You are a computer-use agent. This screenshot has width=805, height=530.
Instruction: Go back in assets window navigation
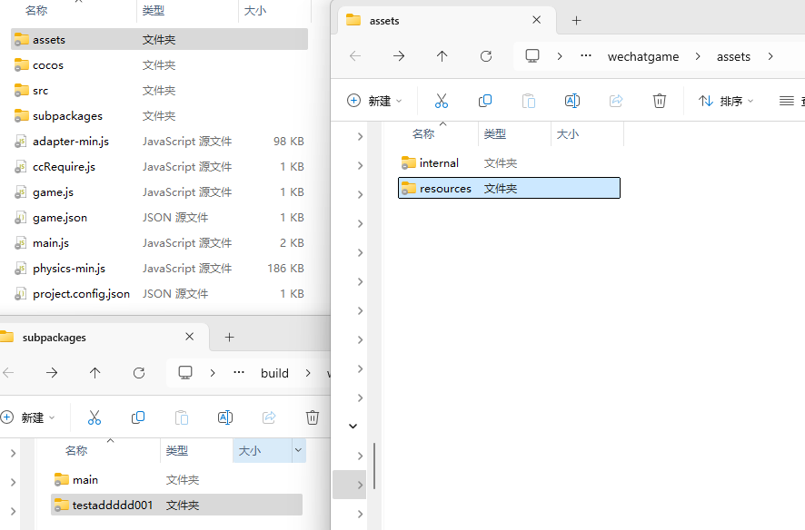point(355,56)
